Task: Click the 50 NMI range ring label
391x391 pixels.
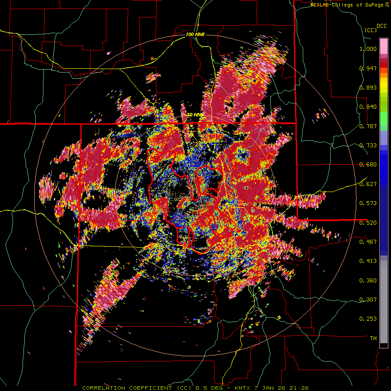Action: click(x=195, y=115)
